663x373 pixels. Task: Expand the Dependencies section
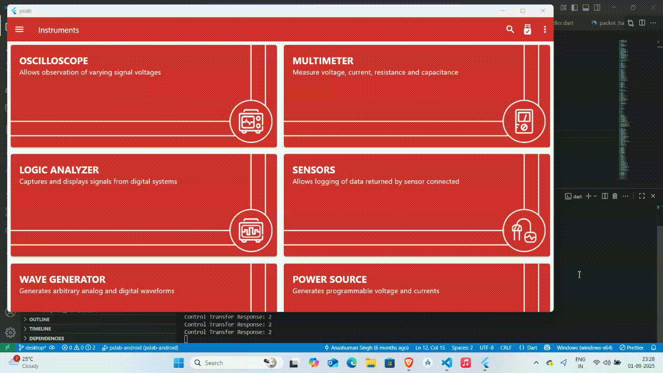[x=46, y=338]
